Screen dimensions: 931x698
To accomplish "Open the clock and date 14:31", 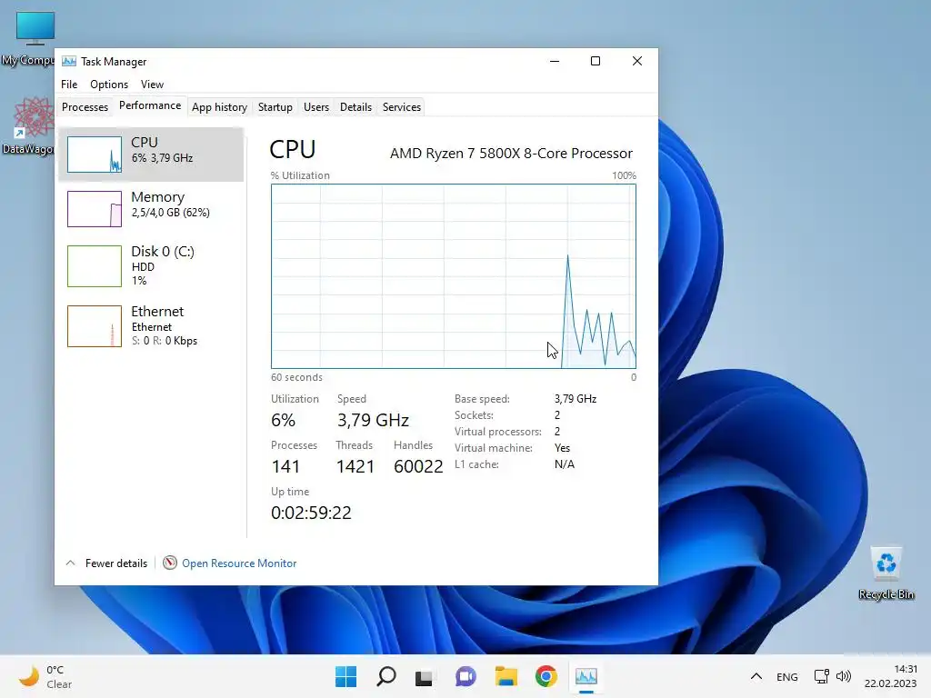I will click(x=890, y=676).
